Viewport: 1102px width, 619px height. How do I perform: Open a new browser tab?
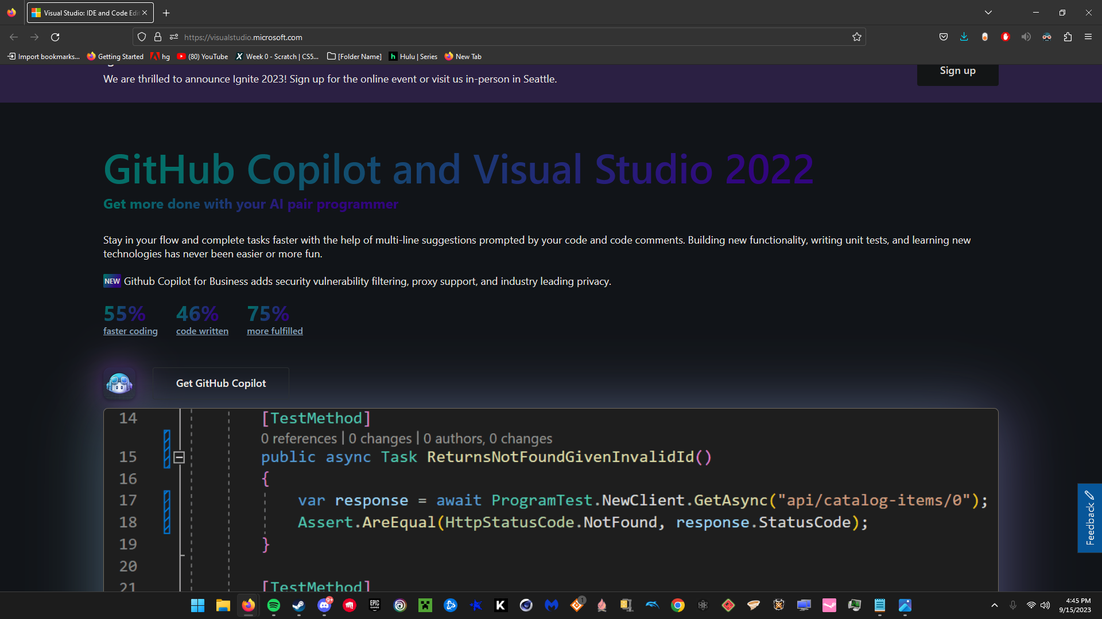click(166, 13)
